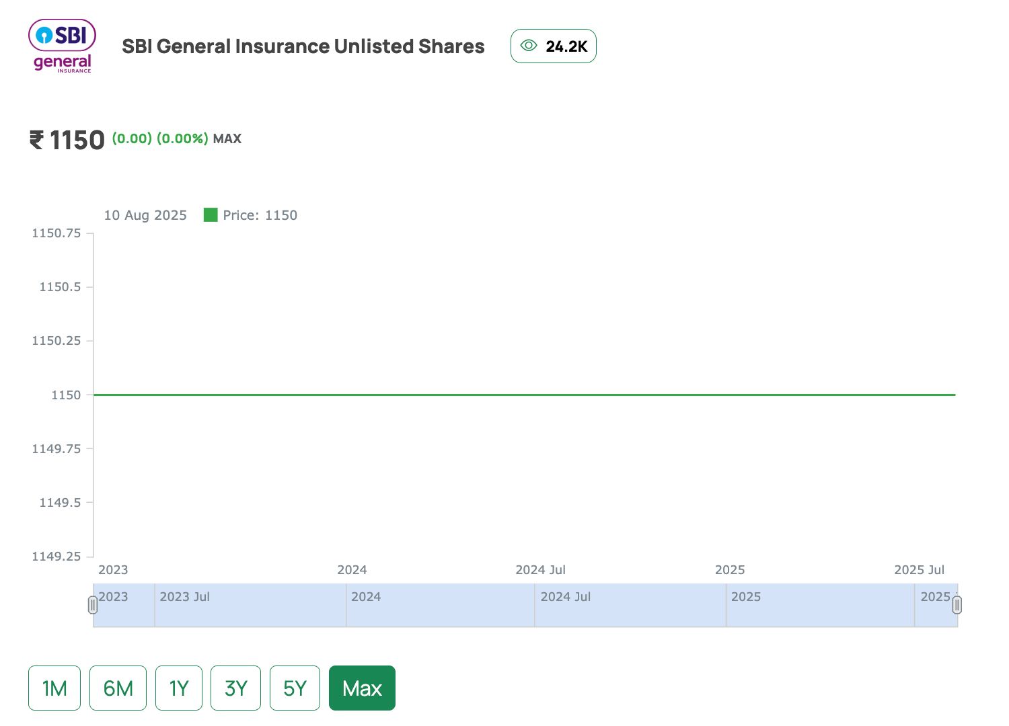Viewport: 1009px width, 726px height.
Task: Click the SBI General Insurance Unlisted Shares title
Action: [303, 46]
